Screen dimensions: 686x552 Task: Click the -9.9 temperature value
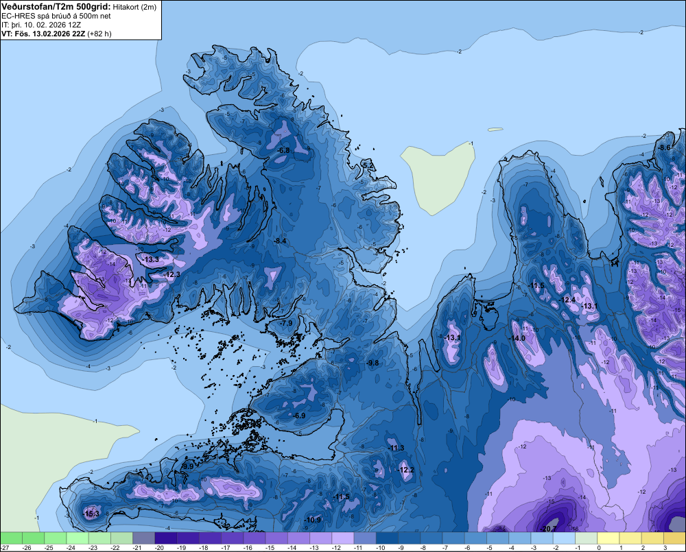pos(188,466)
